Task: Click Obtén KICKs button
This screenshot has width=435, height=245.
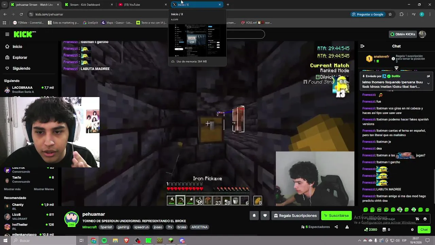Action: tap(403, 34)
